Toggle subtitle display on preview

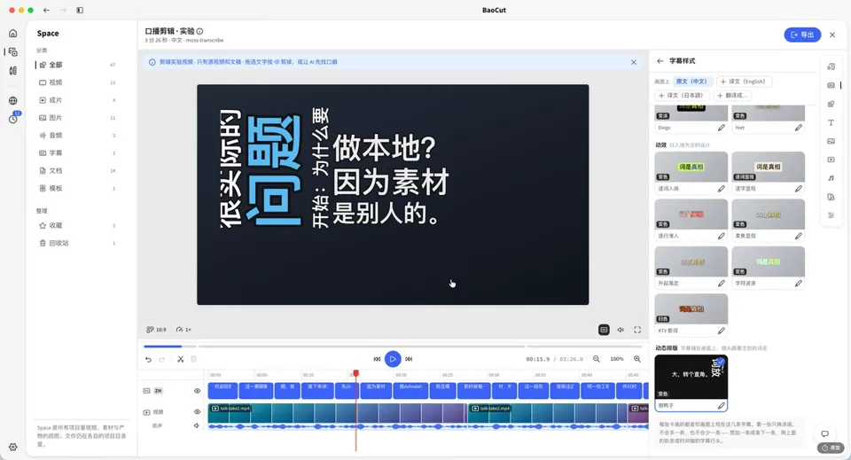[604, 330]
